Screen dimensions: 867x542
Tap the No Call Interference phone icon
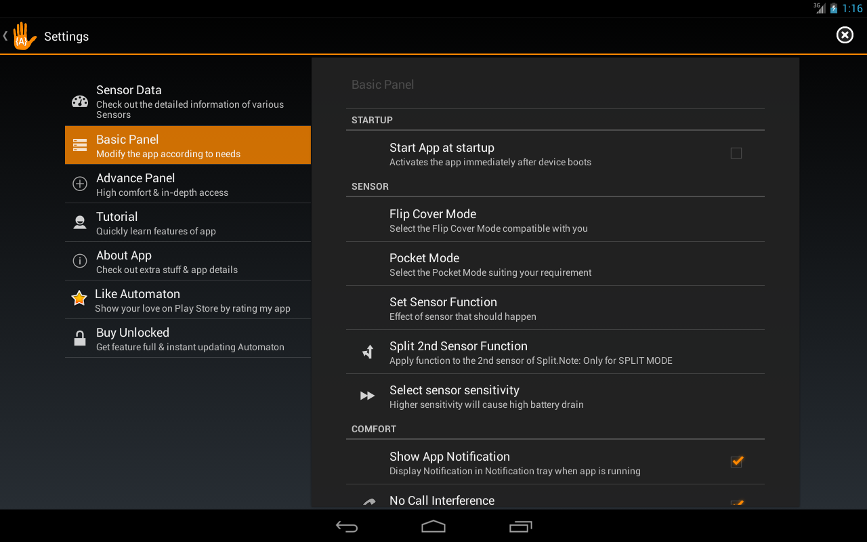coord(369,502)
